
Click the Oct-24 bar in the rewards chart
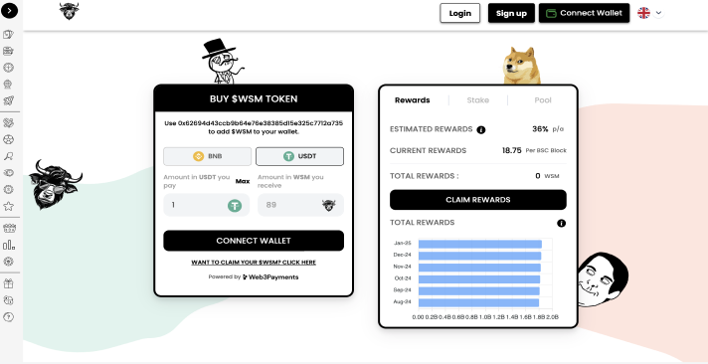pos(479,279)
